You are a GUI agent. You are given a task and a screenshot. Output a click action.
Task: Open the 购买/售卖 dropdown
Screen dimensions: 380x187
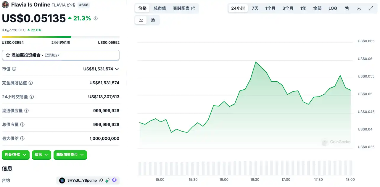[x=16, y=155]
